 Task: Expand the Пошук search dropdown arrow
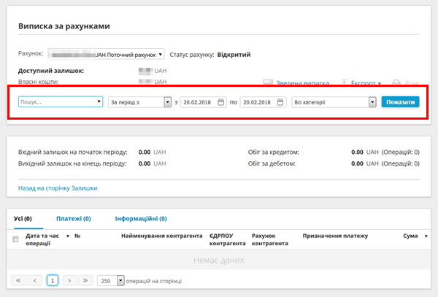(x=99, y=101)
